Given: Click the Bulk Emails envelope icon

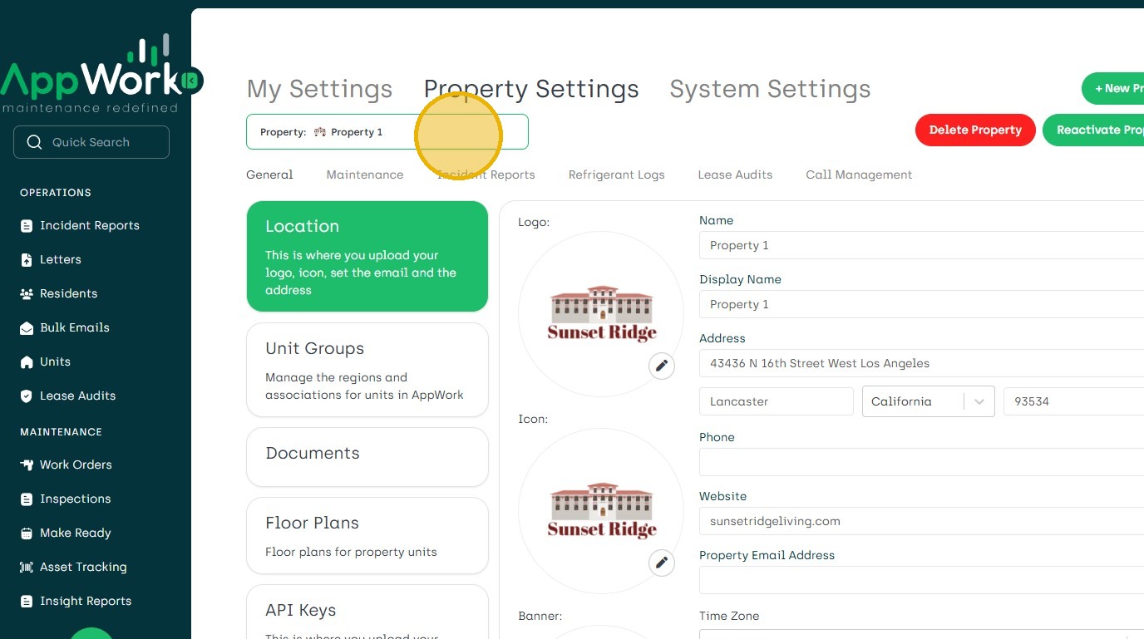Looking at the screenshot, I should click(x=27, y=328).
